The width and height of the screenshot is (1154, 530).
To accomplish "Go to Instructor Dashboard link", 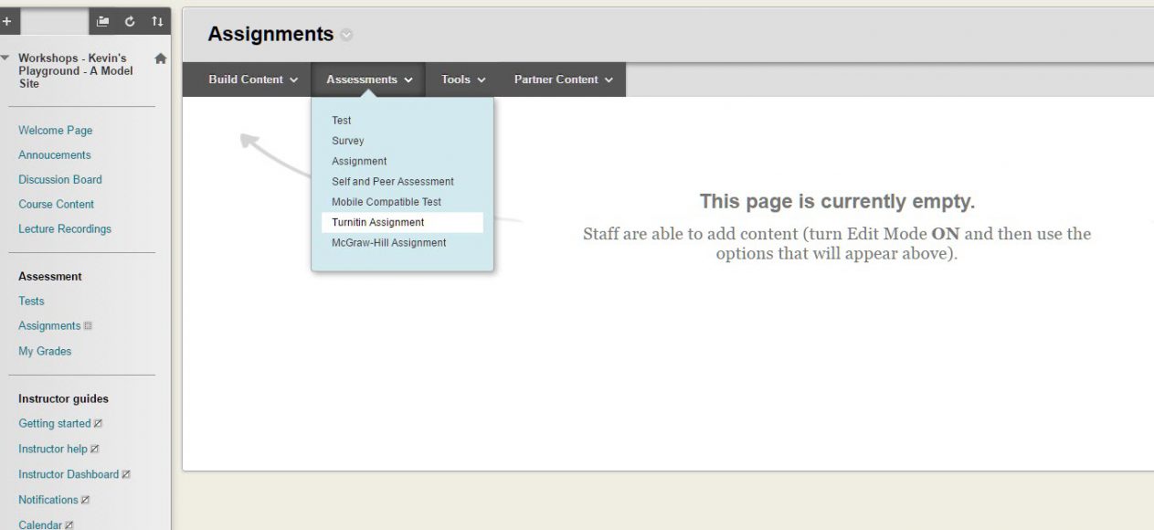I will click(x=69, y=475).
